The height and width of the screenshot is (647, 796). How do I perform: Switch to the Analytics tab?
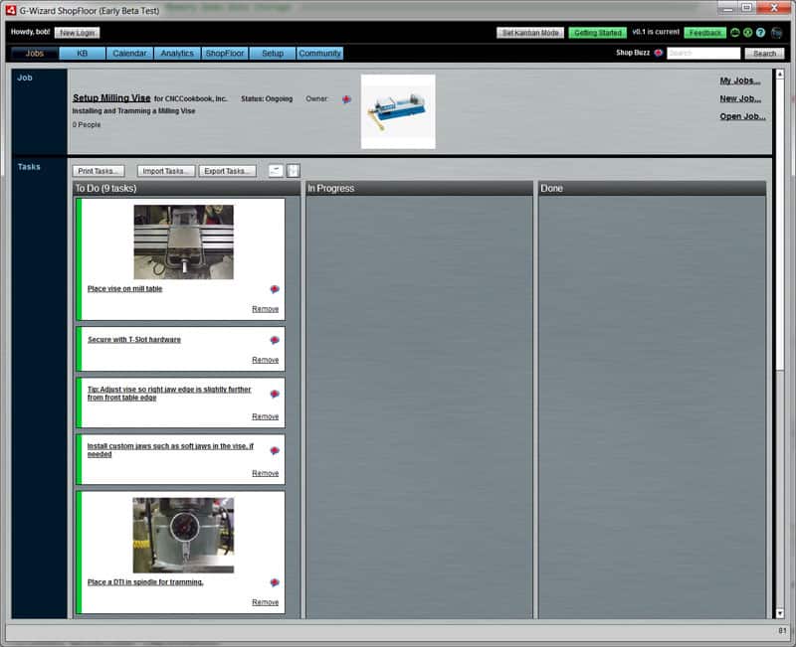[176, 53]
